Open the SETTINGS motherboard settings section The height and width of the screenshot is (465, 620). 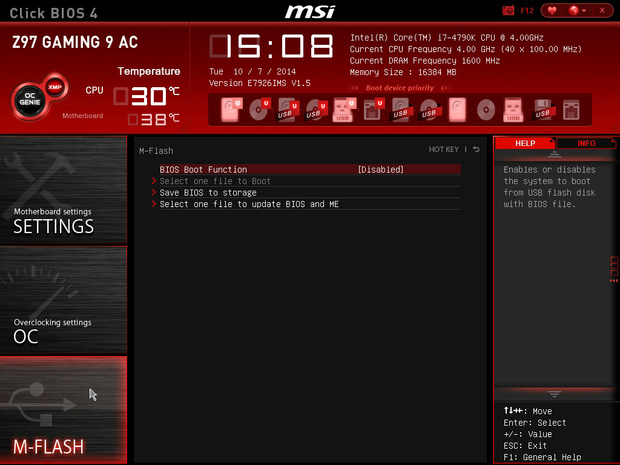64,190
